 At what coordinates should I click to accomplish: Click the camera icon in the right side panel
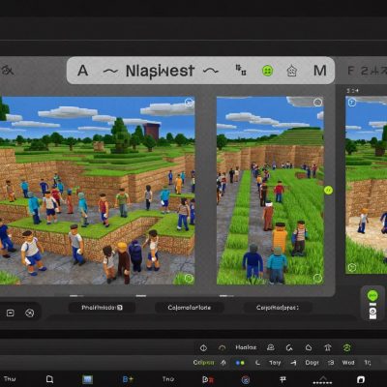[x=372, y=312]
